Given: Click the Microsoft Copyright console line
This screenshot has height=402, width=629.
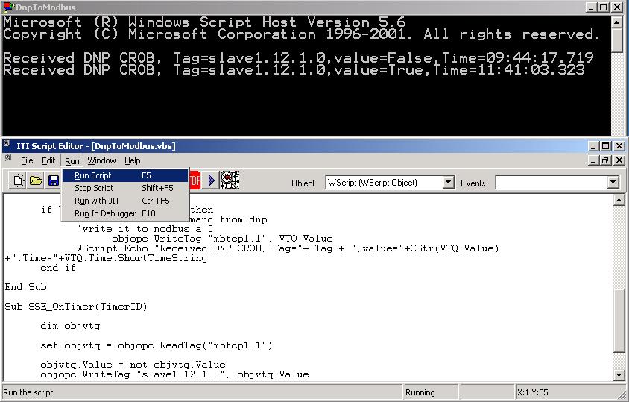Looking at the screenshot, I should click(301, 34).
